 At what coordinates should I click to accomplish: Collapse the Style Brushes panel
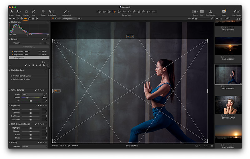point(10,70)
